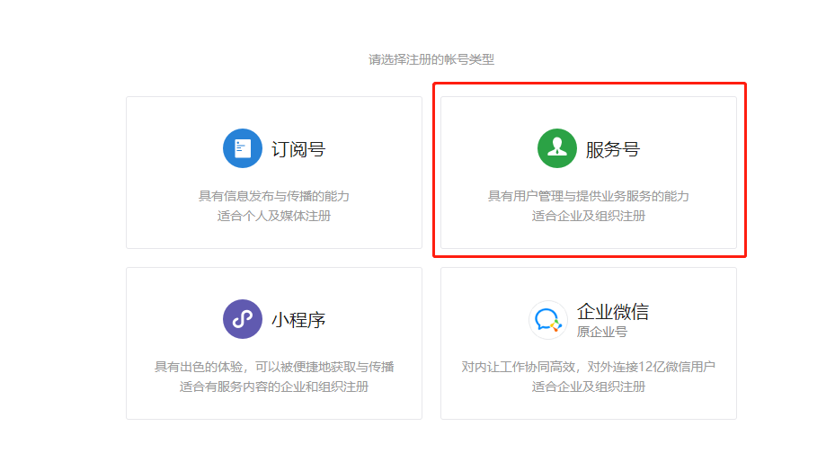Click the 企业微信 chat bubble icon
The image size is (835, 471).
pos(548,320)
